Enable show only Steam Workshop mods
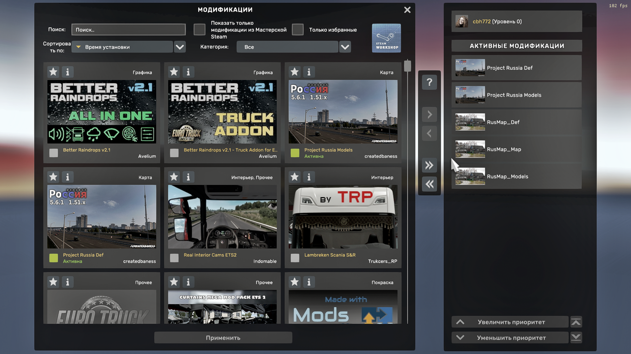This screenshot has height=354, width=631. [x=200, y=29]
